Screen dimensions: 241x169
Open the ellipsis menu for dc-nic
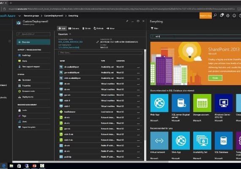tap(138, 123)
